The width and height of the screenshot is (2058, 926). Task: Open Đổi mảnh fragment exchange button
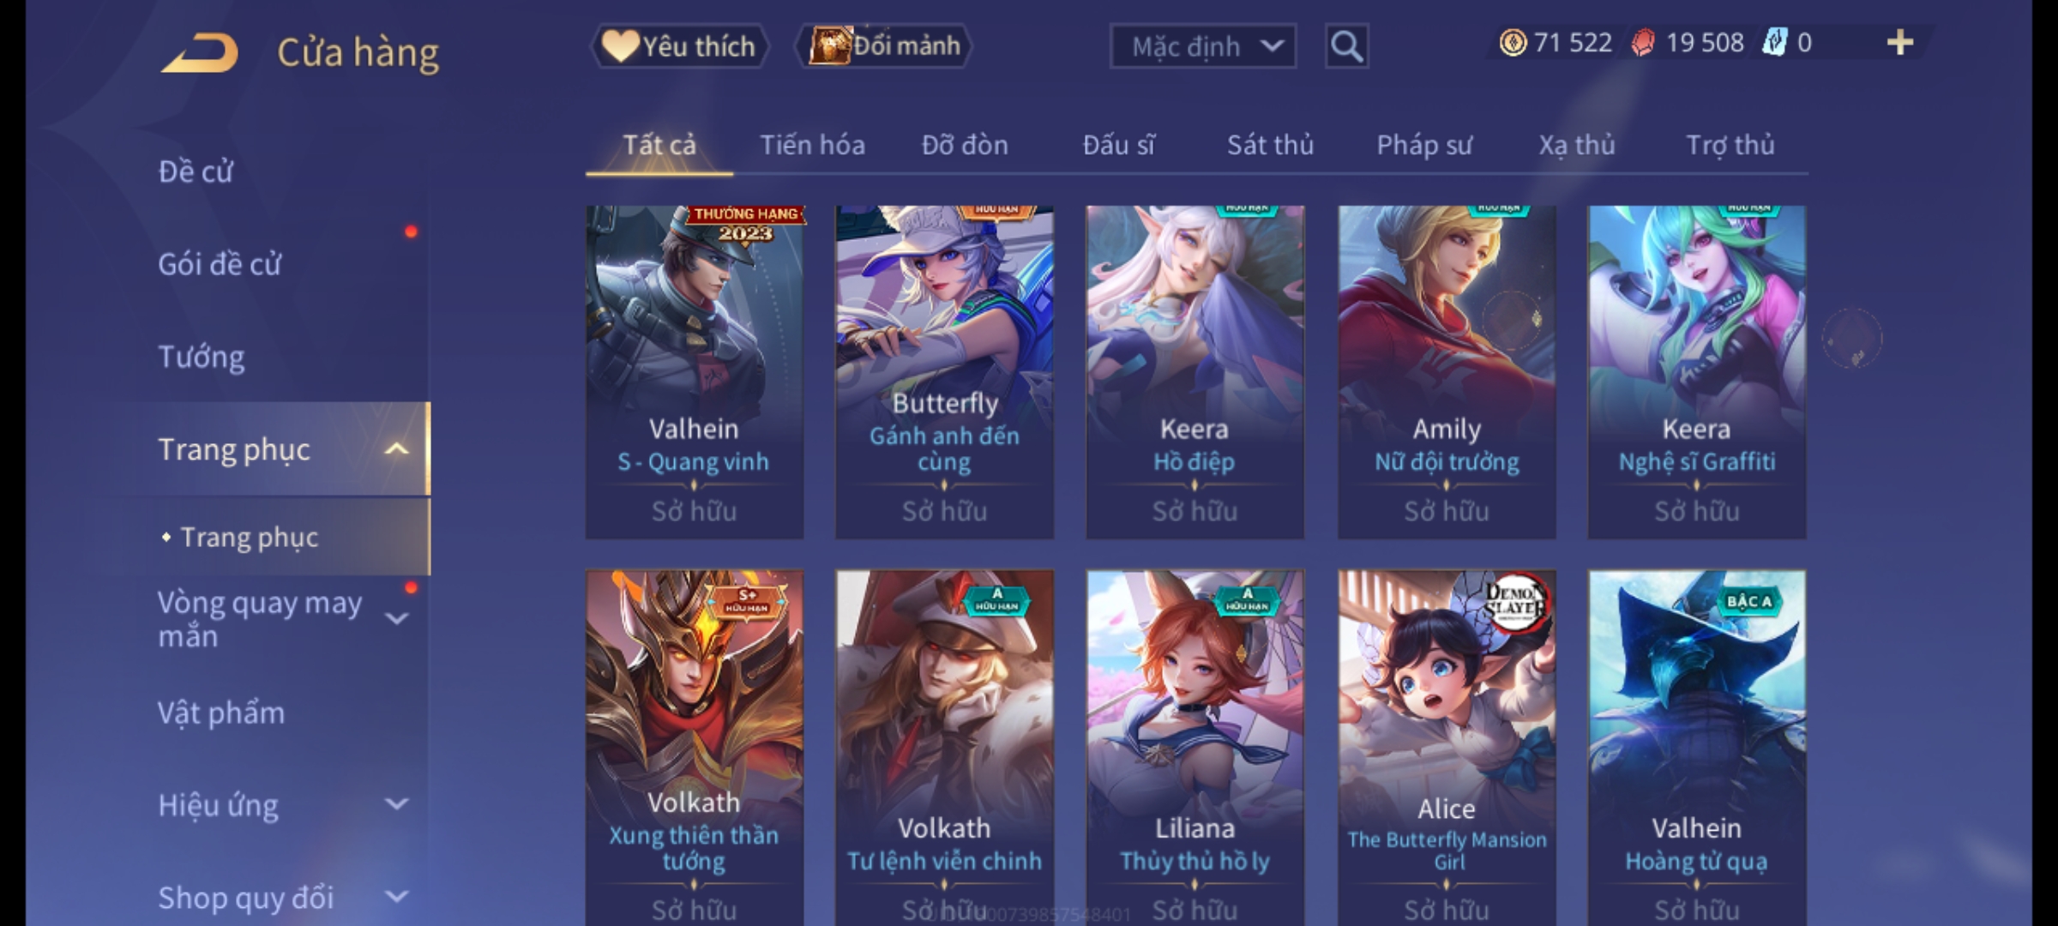(x=884, y=46)
